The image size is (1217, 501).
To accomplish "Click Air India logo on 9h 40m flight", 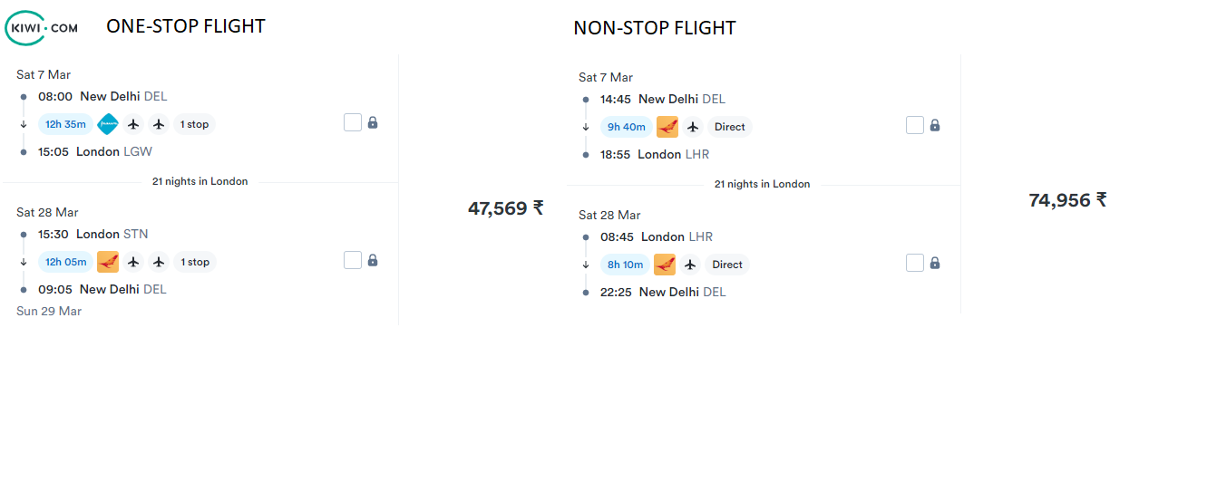I will point(667,127).
